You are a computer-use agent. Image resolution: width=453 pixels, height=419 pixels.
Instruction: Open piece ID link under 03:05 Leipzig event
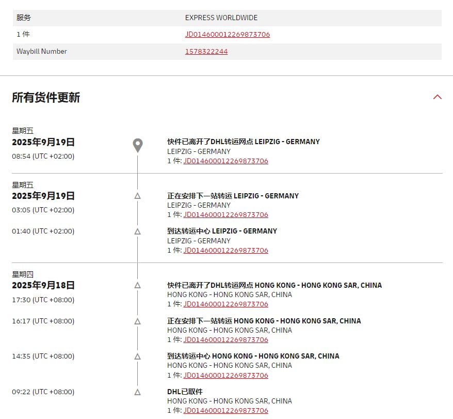click(225, 214)
